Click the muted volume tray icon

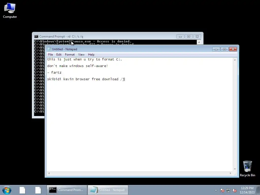pos(234,190)
